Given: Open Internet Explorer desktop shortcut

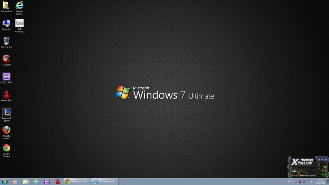Looking at the screenshot, I should tap(19, 8).
